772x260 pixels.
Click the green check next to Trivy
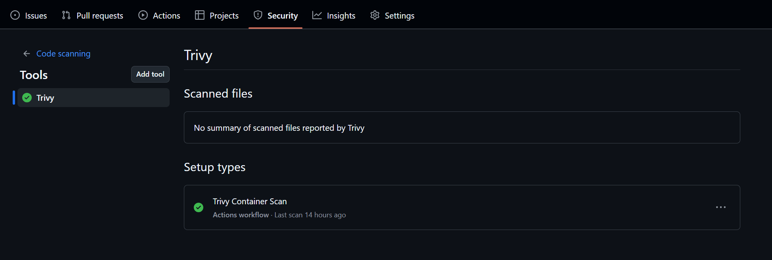[27, 98]
